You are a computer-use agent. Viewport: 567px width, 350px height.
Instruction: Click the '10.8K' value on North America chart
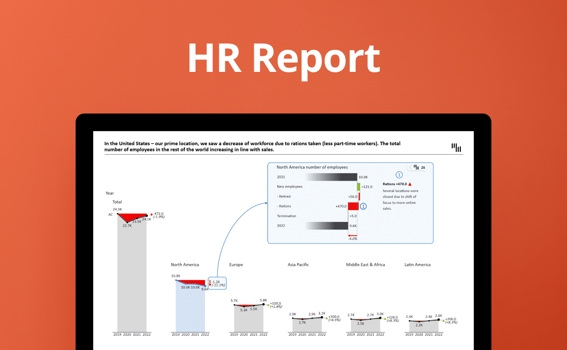click(x=176, y=276)
